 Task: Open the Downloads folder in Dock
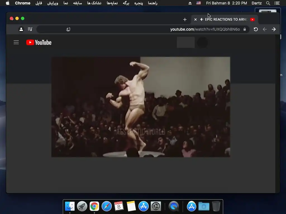(x=204, y=206)
